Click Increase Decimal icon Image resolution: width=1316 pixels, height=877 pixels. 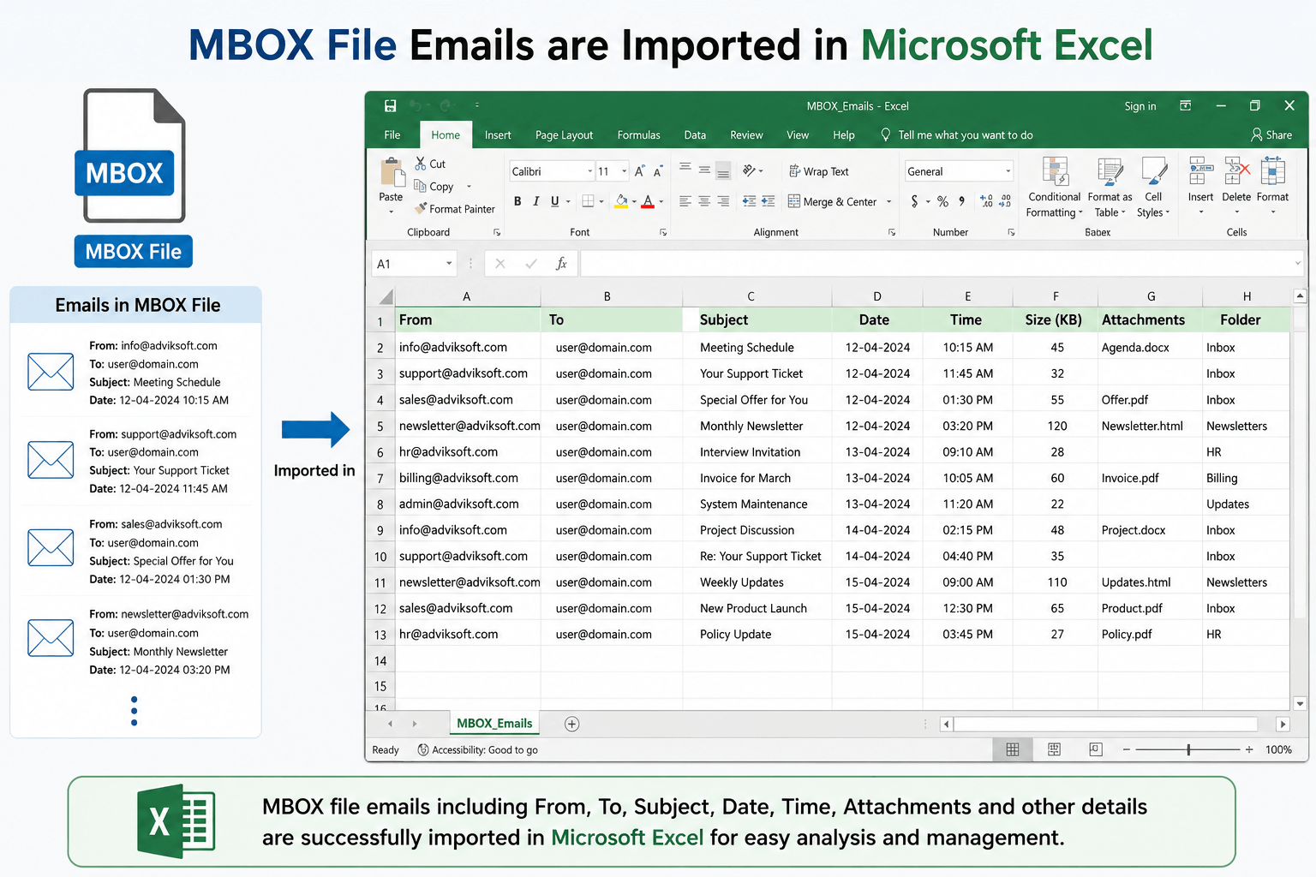point(986,201)
